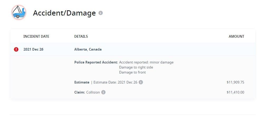
Task: Click the red alert icon by incident date
Action: pyautogui.click(x=16, y=49)
